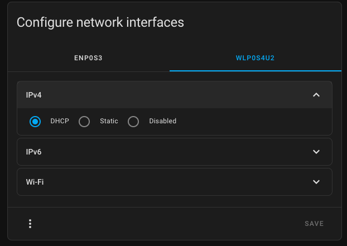Choose the Static radio button
The height and width of the screenshot is (246, 347).
[x=84, y=122]
